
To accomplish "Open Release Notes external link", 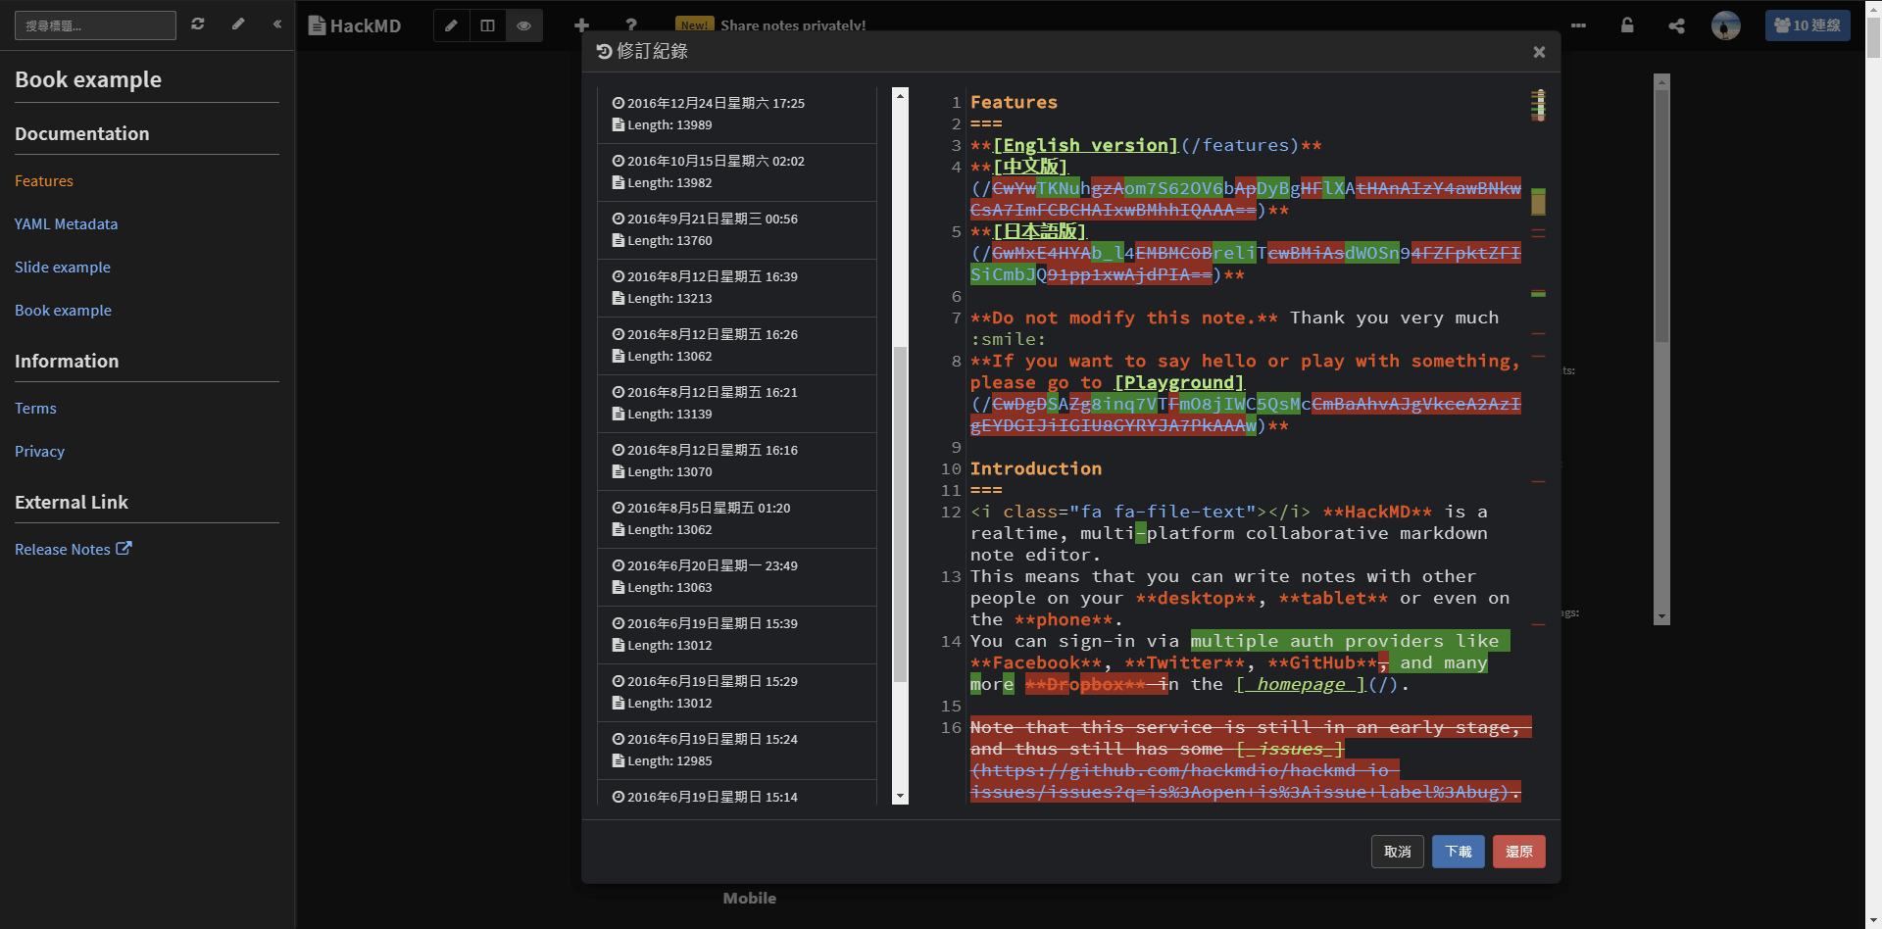I will point(73,550).
